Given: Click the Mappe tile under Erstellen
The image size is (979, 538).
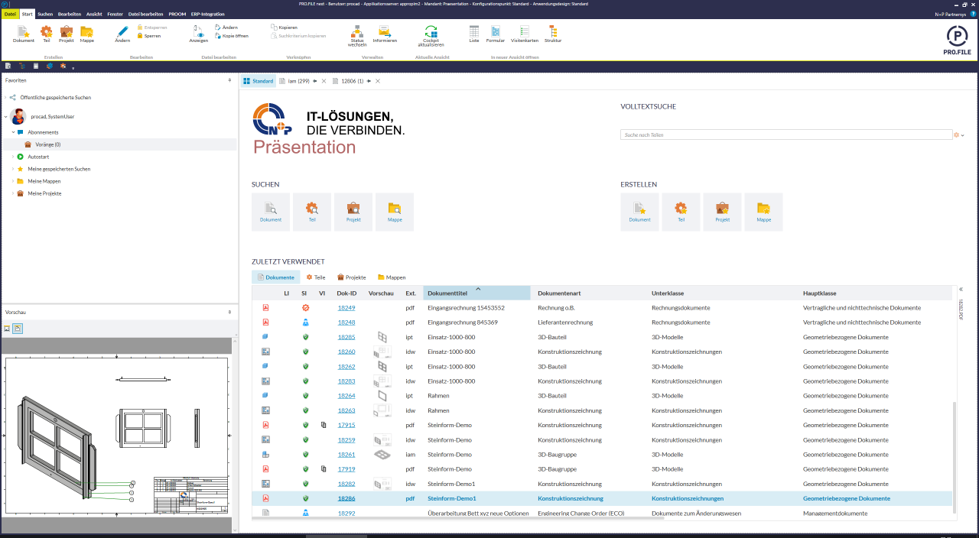Looking at the screenshot, I should (763, 212).
